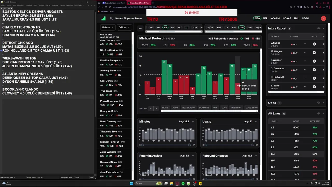
Task: Open File Explorer from the taskbar
Action: (172, 183)
